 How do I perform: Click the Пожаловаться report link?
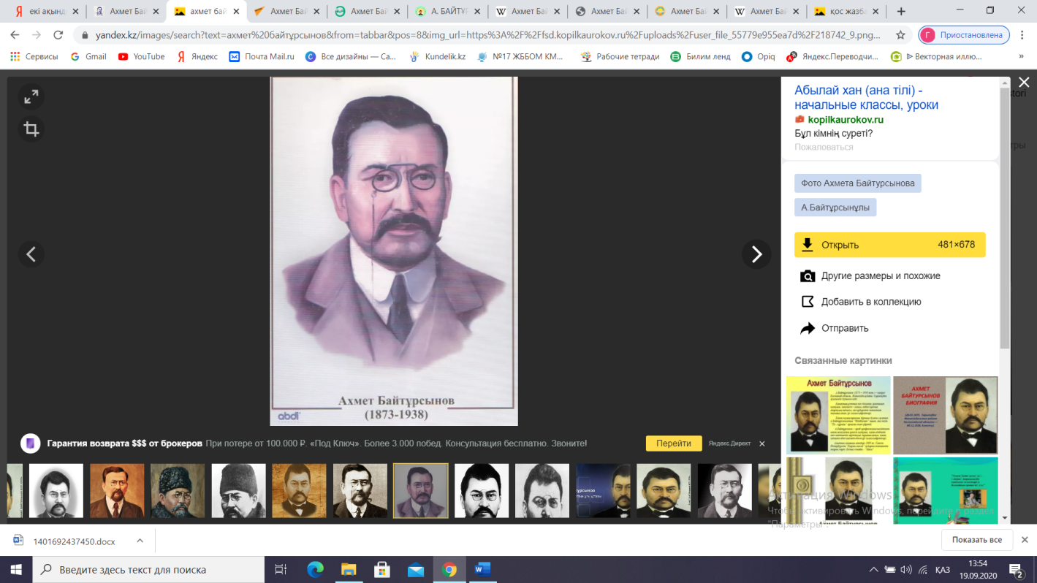824,147
